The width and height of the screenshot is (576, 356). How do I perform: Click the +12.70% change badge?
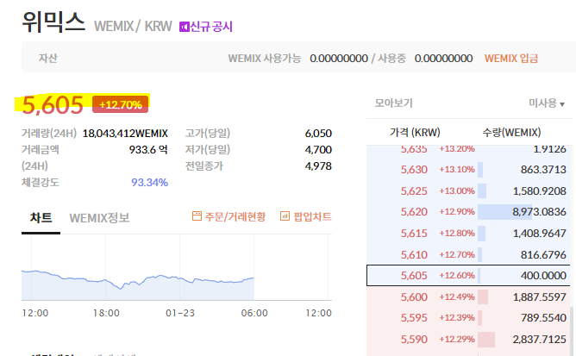[120, 104]
